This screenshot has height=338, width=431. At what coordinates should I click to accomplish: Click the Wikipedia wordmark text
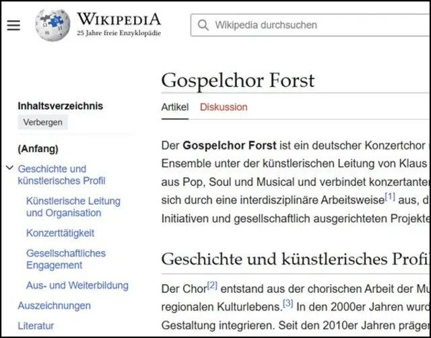click(x=119, y=19)
